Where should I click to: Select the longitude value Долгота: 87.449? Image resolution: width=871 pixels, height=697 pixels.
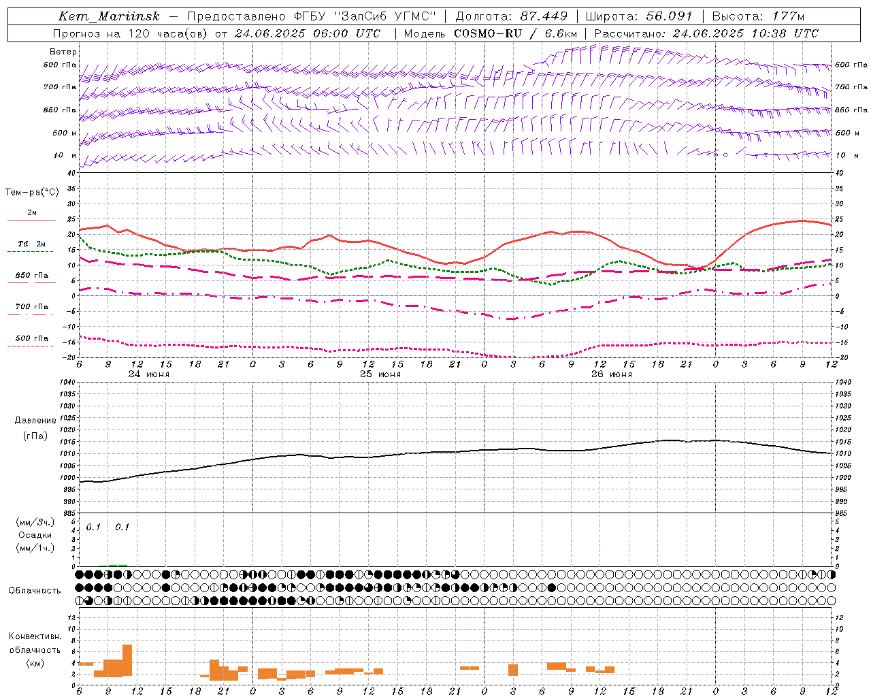(x=511, y=16)
